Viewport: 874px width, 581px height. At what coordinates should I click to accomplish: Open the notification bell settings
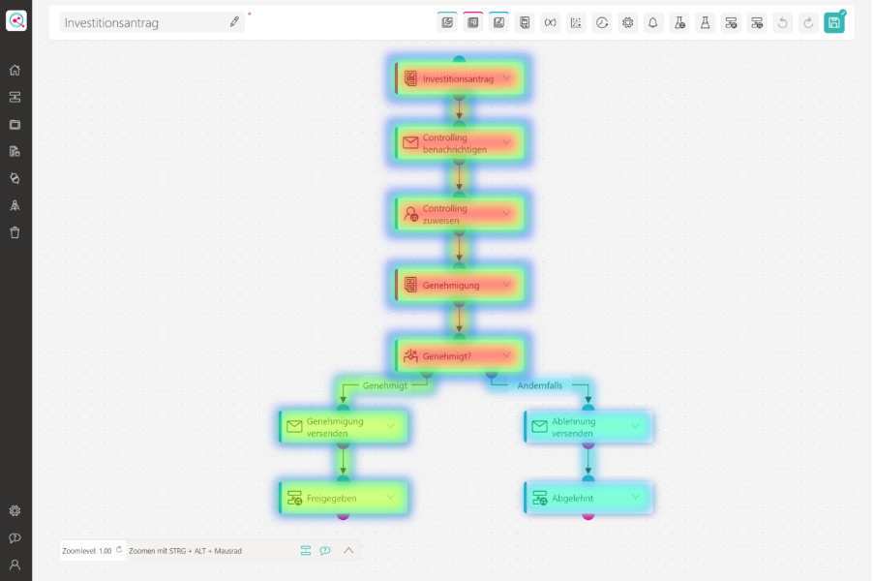(x=653, y=22)
